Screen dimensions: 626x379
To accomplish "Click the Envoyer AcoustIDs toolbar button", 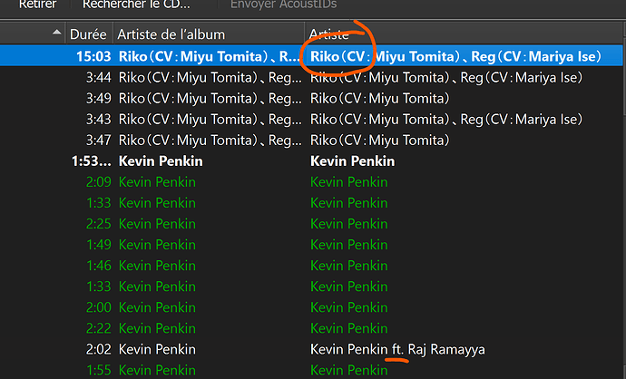I will click(x=279, y=5).
